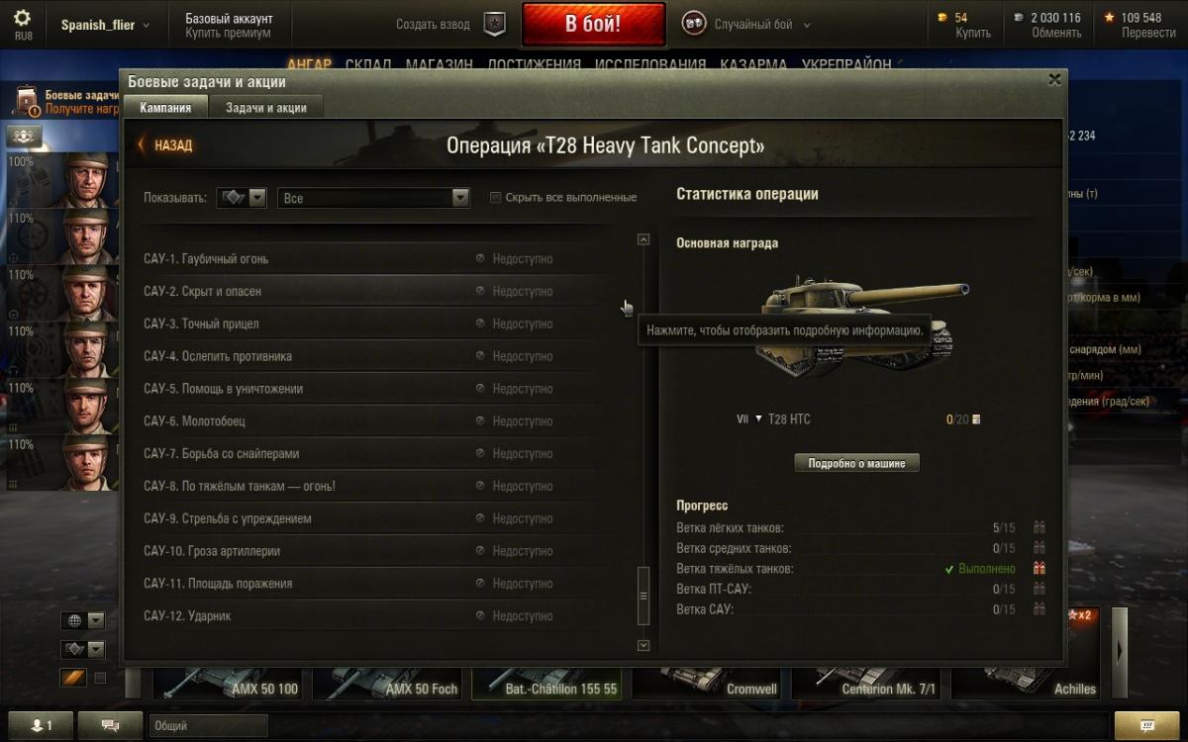Open the Spanish_flier account dropdown
This screenshot has width=1188, height=742.
click(x=105, y=25)
